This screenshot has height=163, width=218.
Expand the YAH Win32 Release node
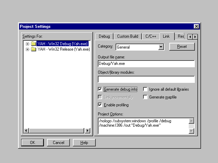pyautogui.click(x=27, y=49)
